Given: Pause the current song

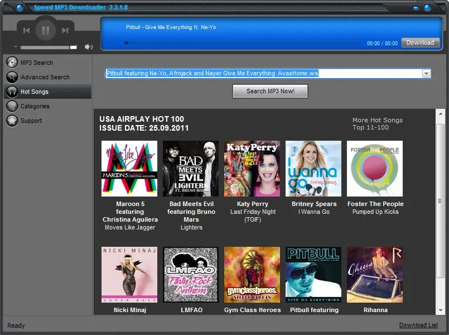Looking at the screenshot, I should point(46,30).
